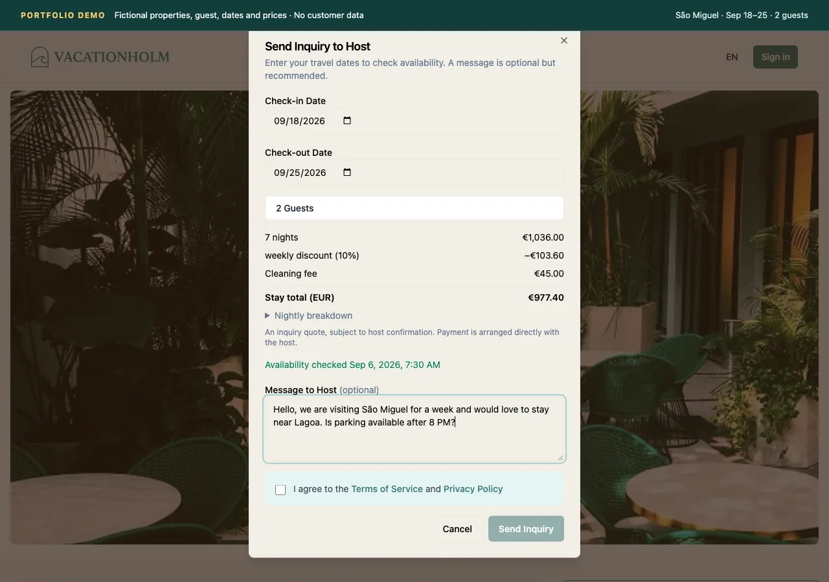829x582 pixels.
Task: Click the São Miguel trip summary in banner
Action: [x=742, y=15]
